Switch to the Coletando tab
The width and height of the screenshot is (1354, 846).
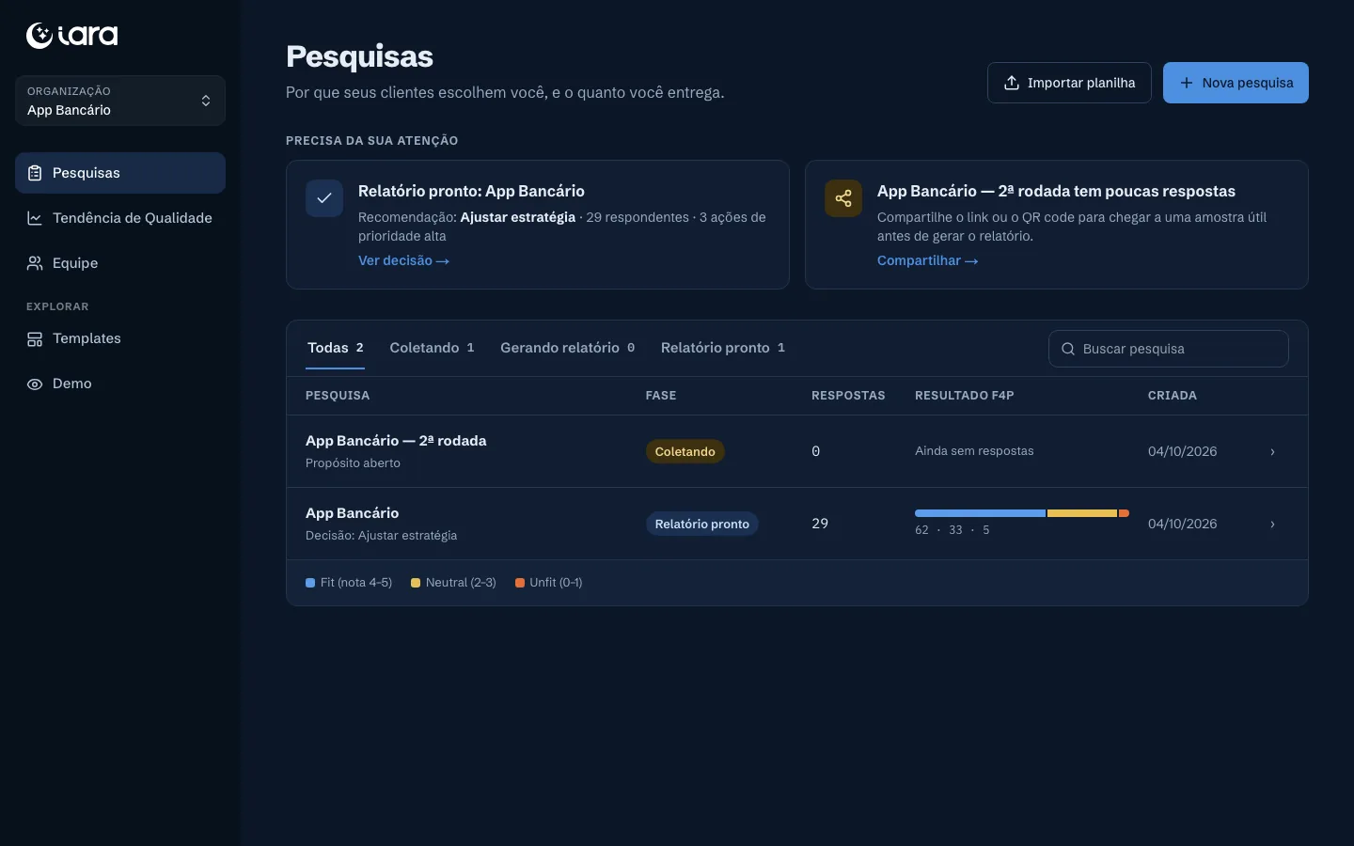pyautogui.click(x=433, y=348)
